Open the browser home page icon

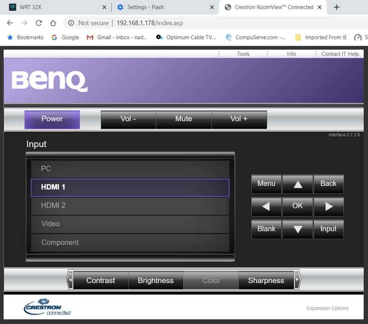53,23
